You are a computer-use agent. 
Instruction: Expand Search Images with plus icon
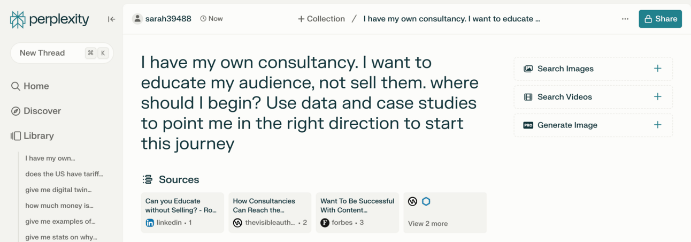point(657,69)
